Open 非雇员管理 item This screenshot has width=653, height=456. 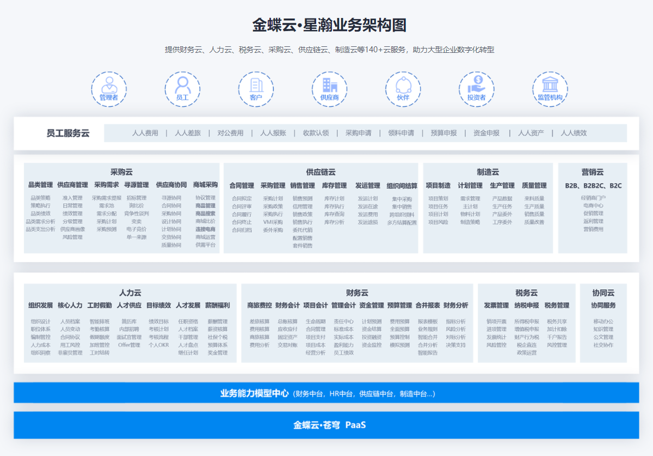point(70,353)
